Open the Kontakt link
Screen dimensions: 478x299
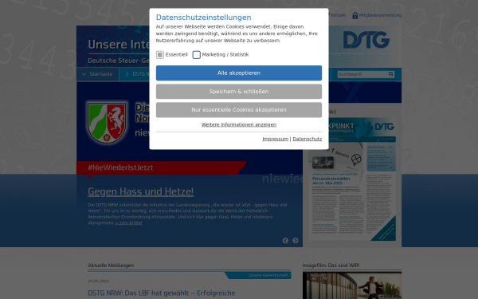click(x=338, y=15)
